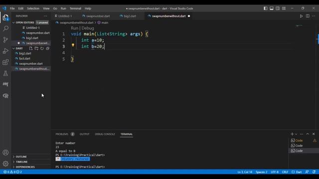Switch to the PROBLEMS panel tab
Screen dimensions: 319x179
(x=62, y=134)
